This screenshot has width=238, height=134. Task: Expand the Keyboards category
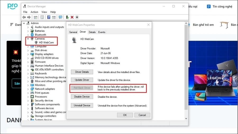click(x=28, y=73)
